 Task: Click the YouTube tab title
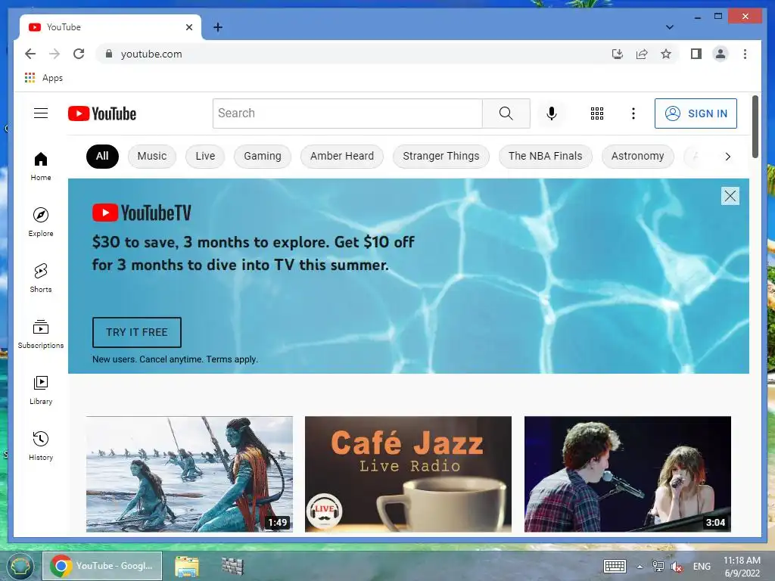tap(64, 27)
